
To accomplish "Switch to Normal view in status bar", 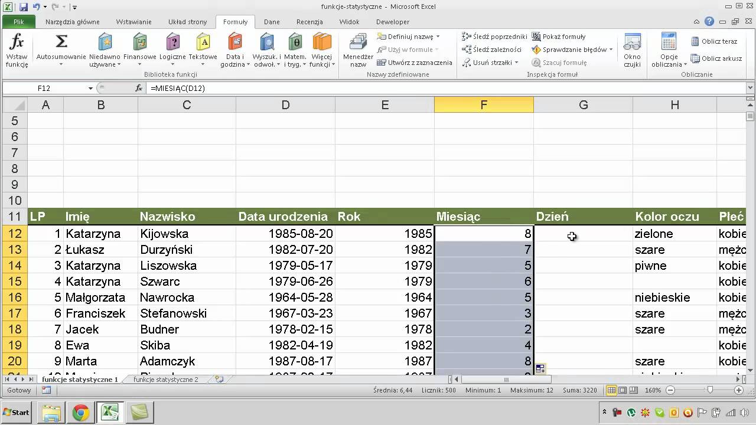I will tap(612, 390).
